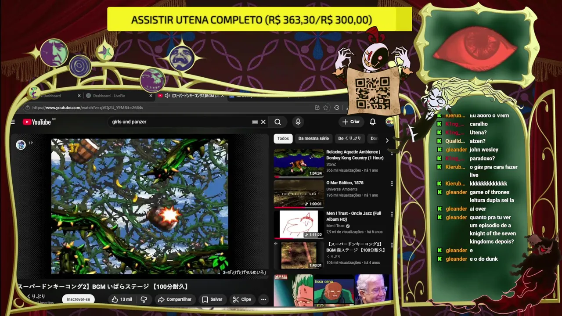Click chat message 'game of thrones leitura dupla sei la'
The width and height of the screenshot is (562, 316).
(492, 196)
